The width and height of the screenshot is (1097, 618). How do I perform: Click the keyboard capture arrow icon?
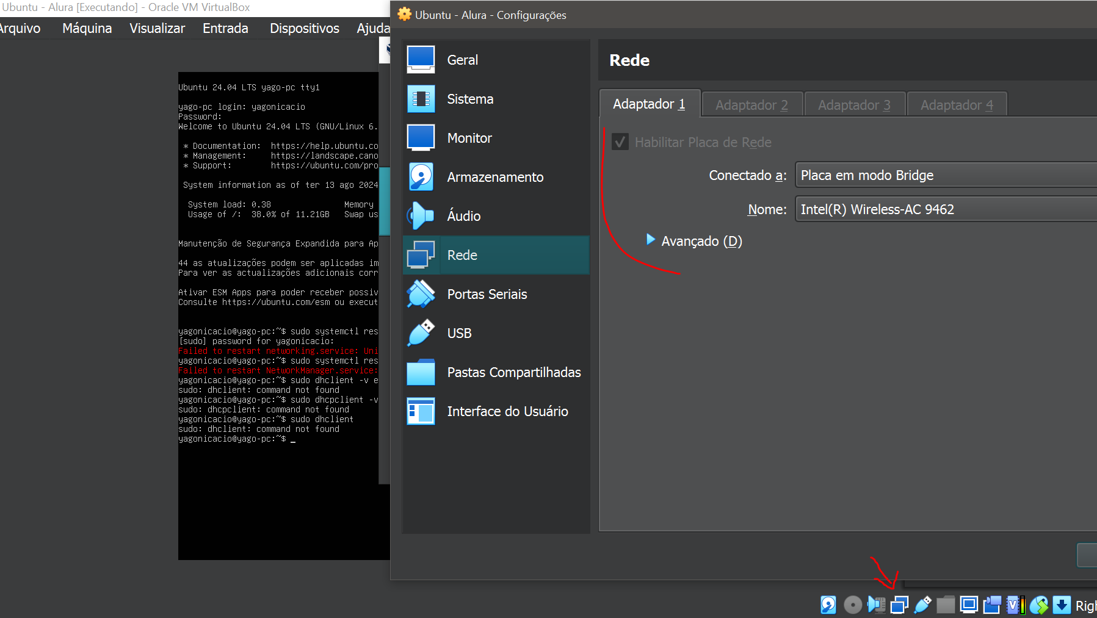(1062, 605)
